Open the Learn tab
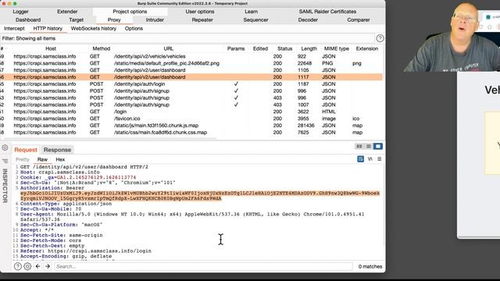 coord(252,12)
